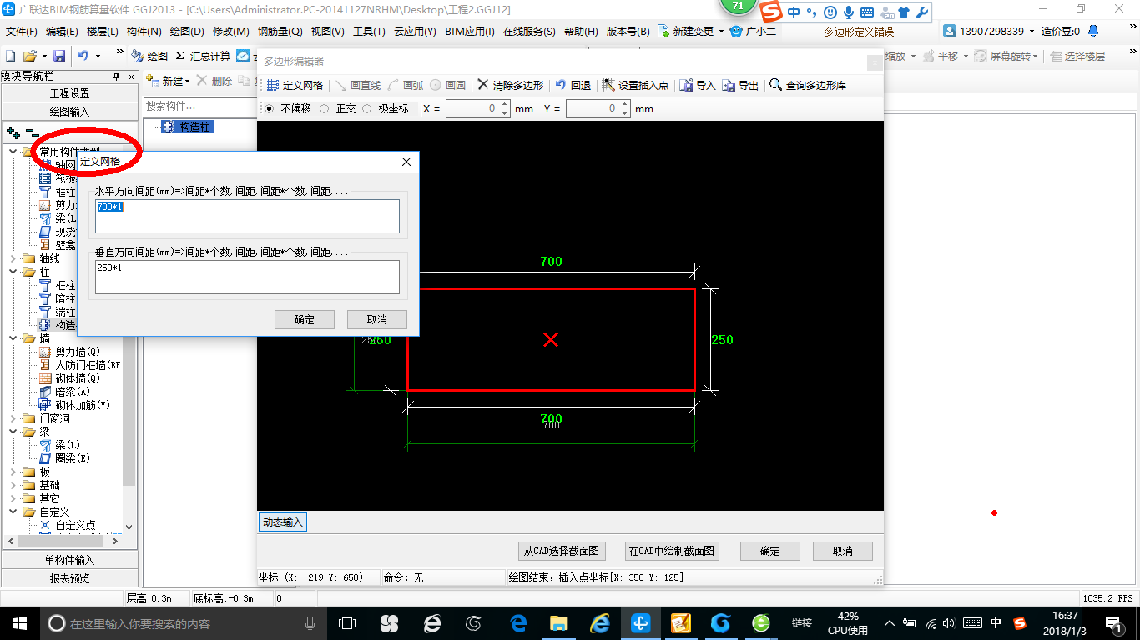Click 设置插入点 in polygon editor toolbar

[x=635, y=85]
